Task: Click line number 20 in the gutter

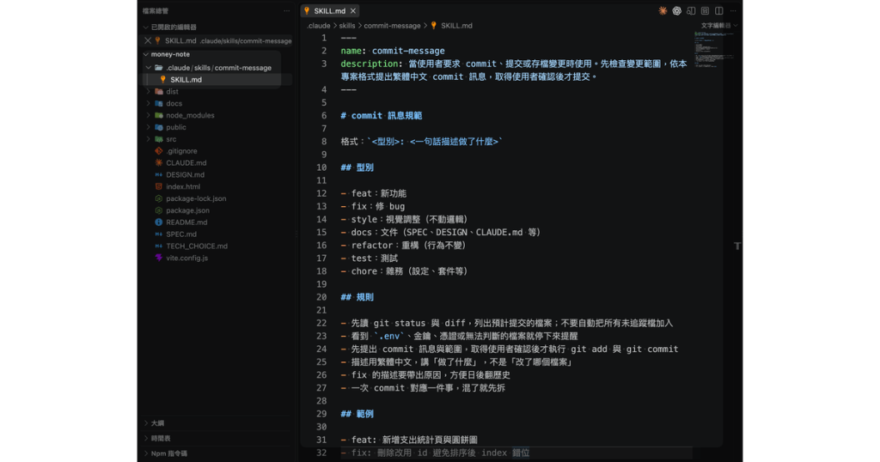Action: (x=321, y=297)
